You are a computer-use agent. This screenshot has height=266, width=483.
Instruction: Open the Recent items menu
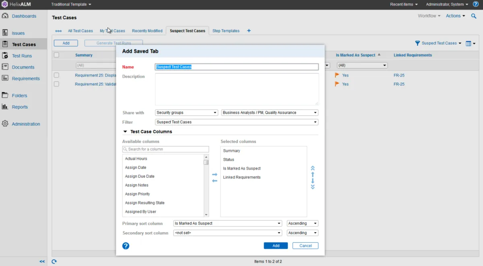404,4
